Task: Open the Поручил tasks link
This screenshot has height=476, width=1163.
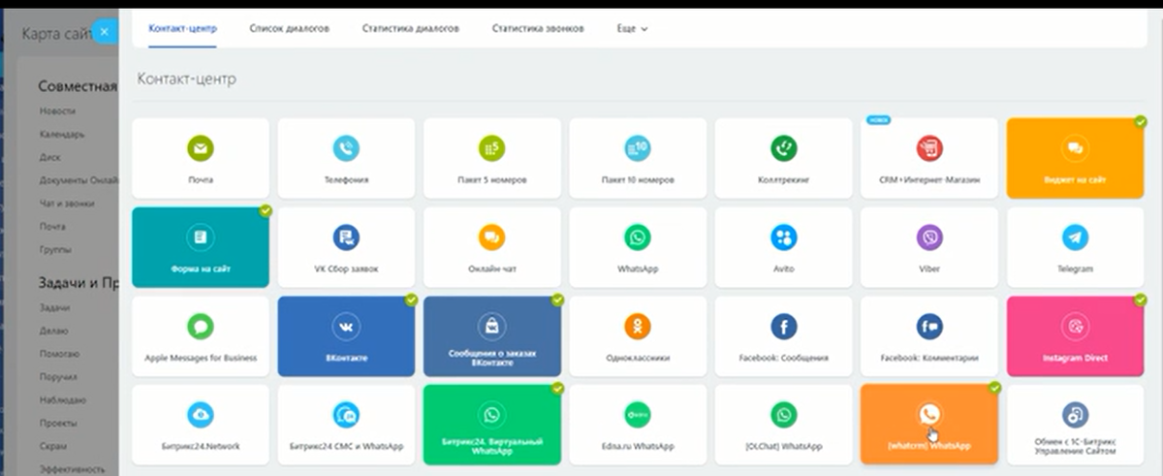Action: (58, 376)
